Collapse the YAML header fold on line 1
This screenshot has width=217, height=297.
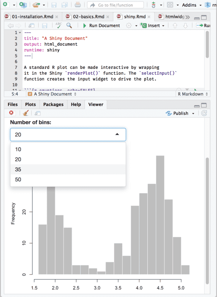[x=20, y=33]
